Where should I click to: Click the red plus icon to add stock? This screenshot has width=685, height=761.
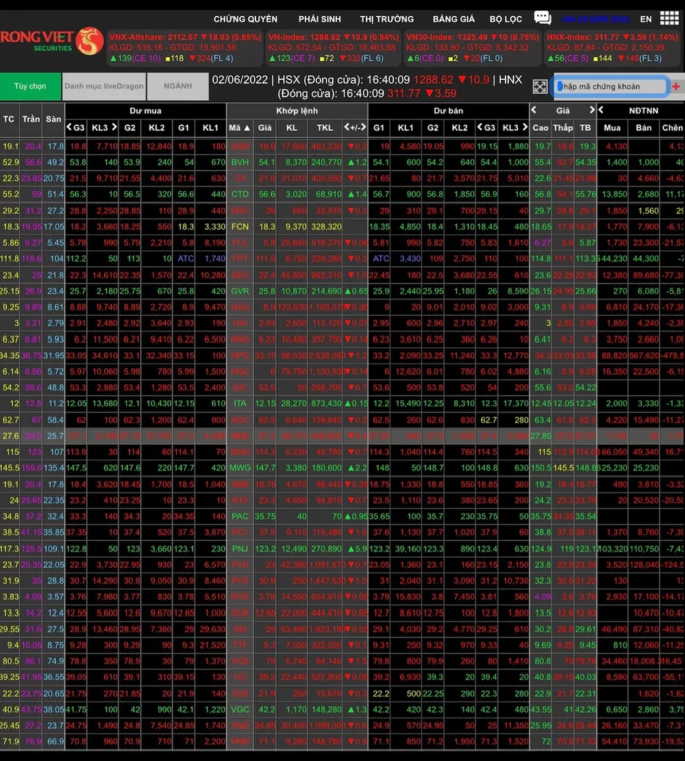[676, 86]
